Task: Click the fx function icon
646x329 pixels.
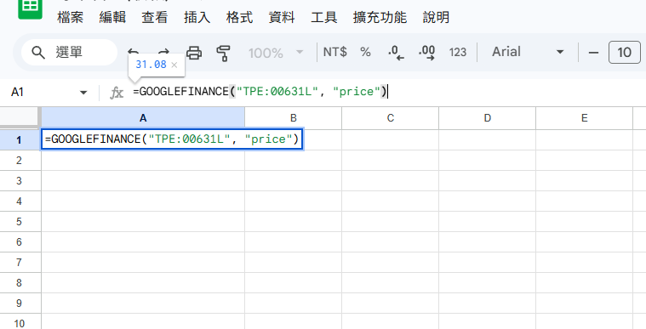Action: (117, 93)
